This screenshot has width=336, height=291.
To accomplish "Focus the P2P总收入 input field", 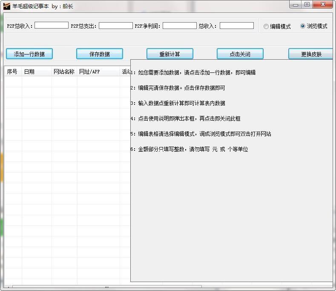I will (x=52, y=26).
